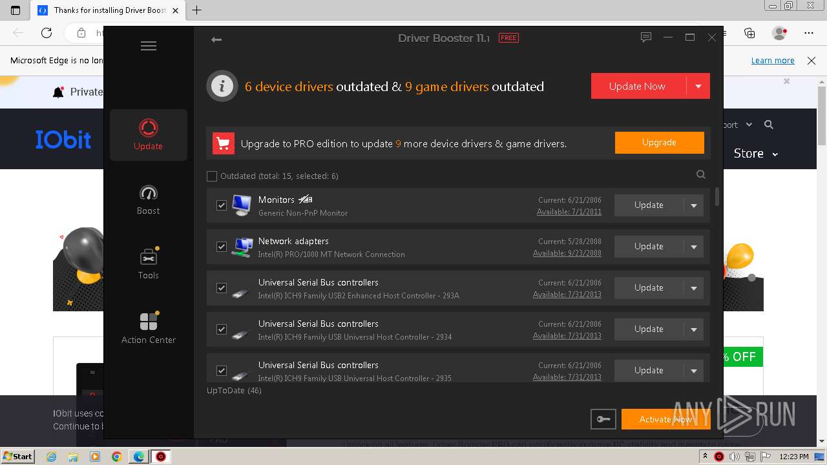Search drivers with the magnifier icon
Screen dimensions: 827x465
[x=701, y=174]
